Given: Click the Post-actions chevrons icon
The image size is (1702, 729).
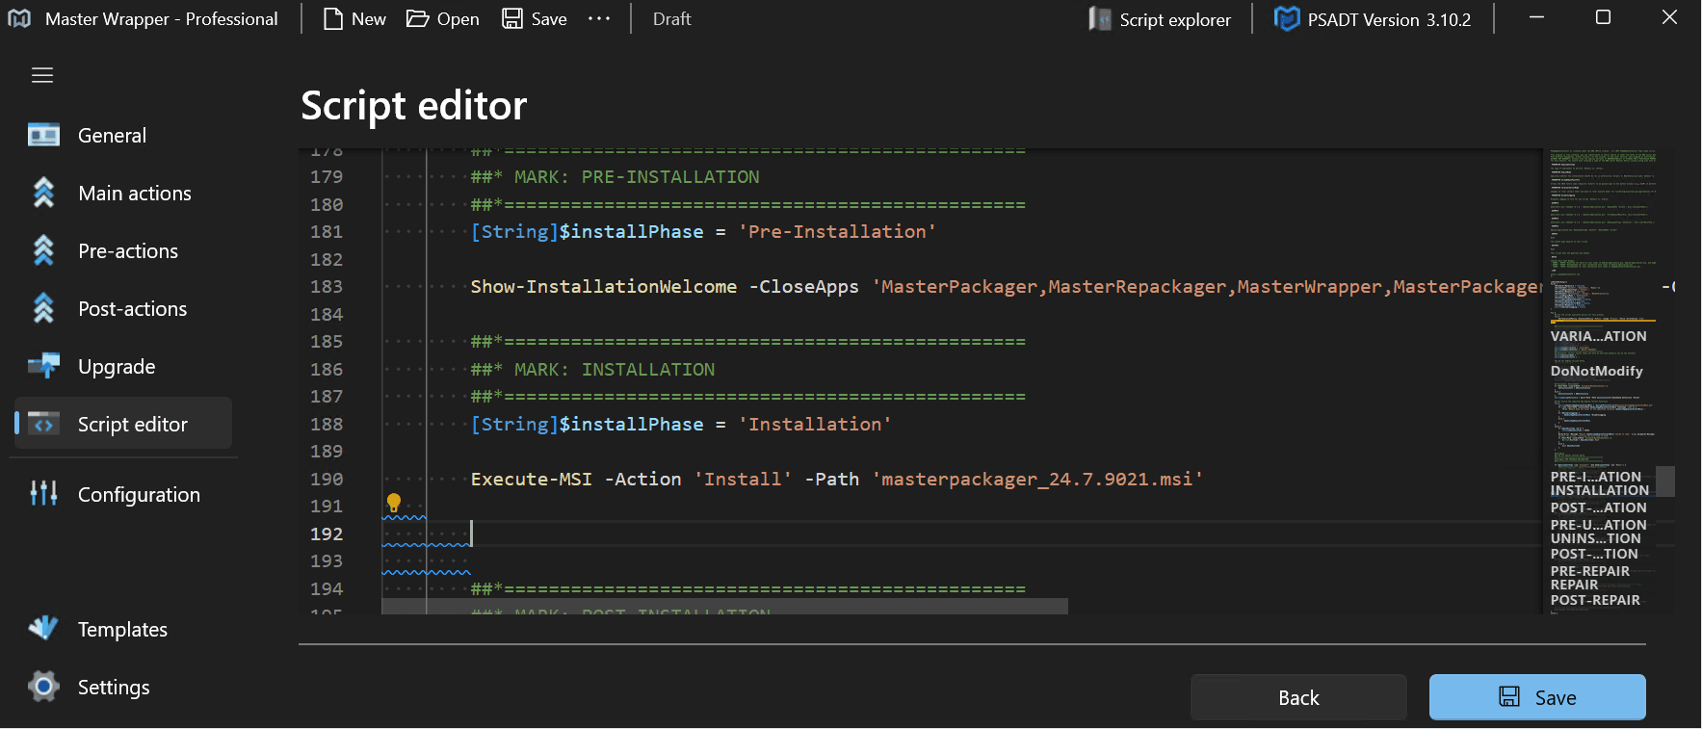Looking at the screenshot, I should pos(43,308).
